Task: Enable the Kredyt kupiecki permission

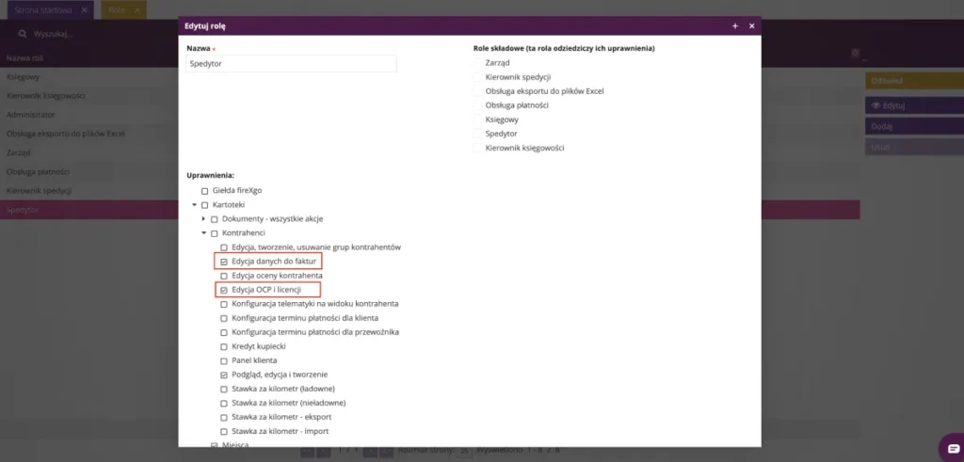Action: tap(224, 346)
